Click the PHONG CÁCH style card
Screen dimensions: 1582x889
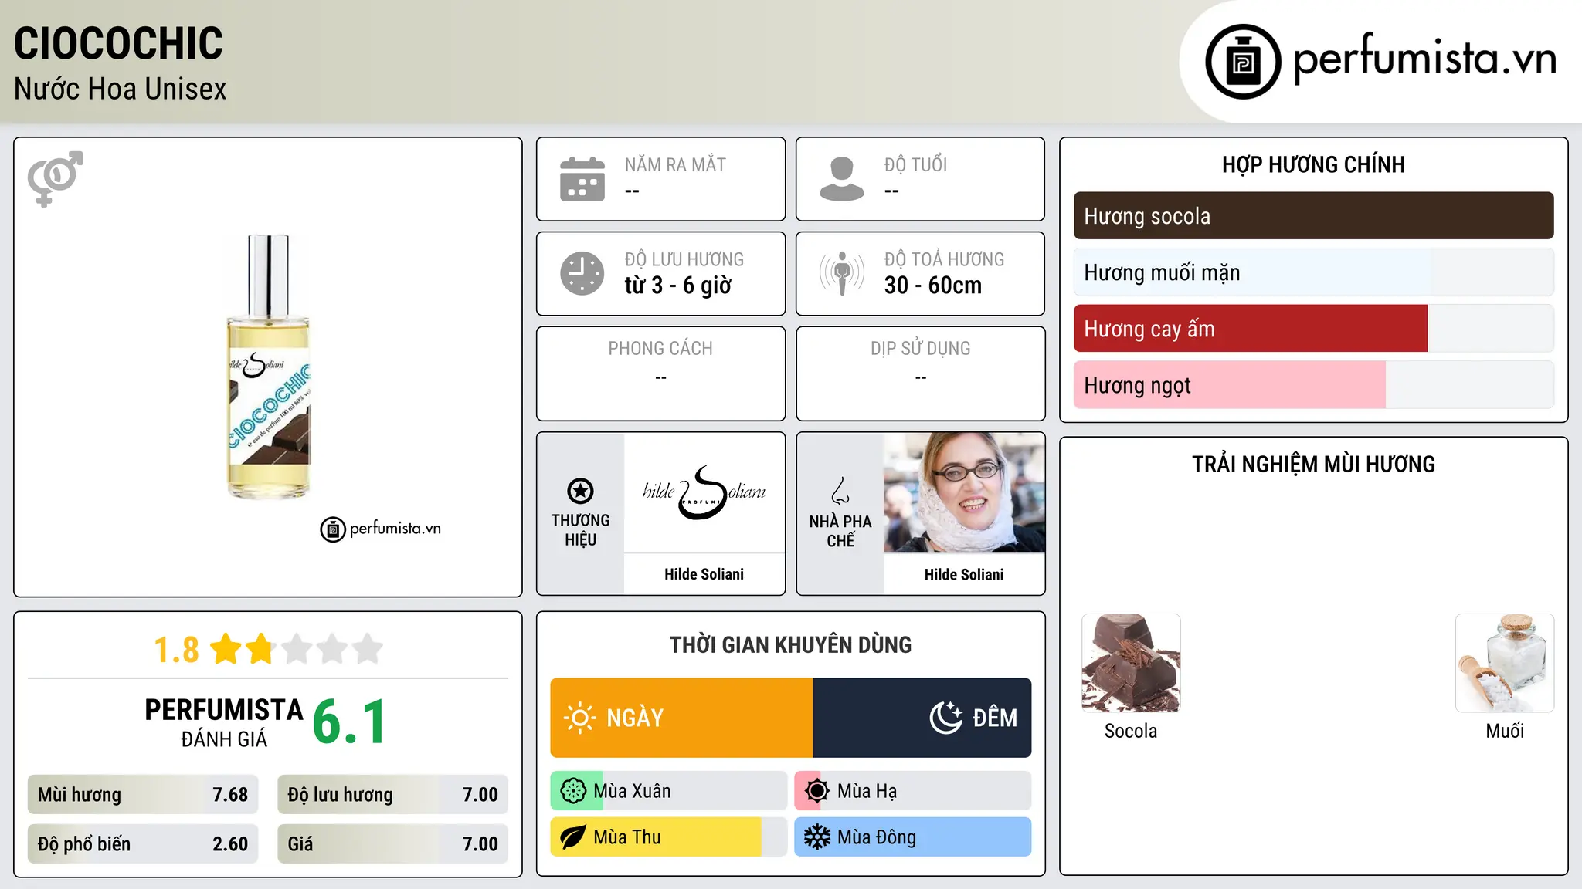pos(661,374)
